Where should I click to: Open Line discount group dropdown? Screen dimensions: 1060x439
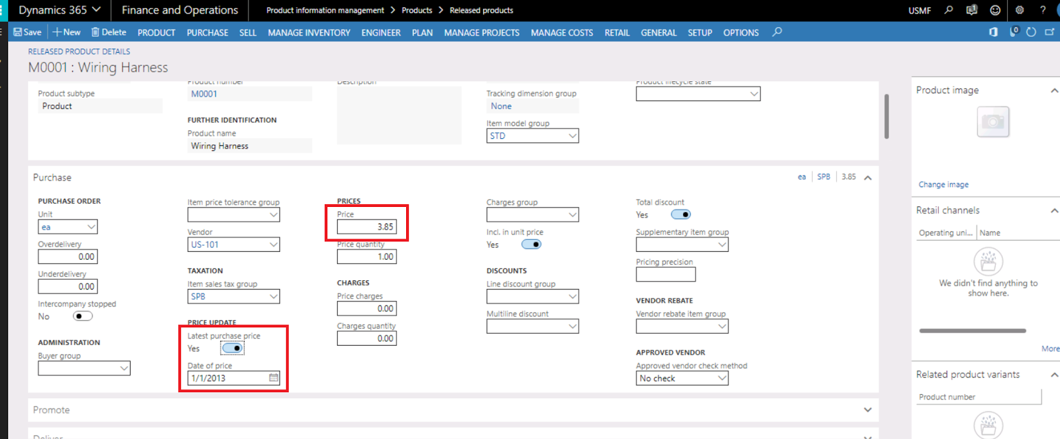coord(572,296)
